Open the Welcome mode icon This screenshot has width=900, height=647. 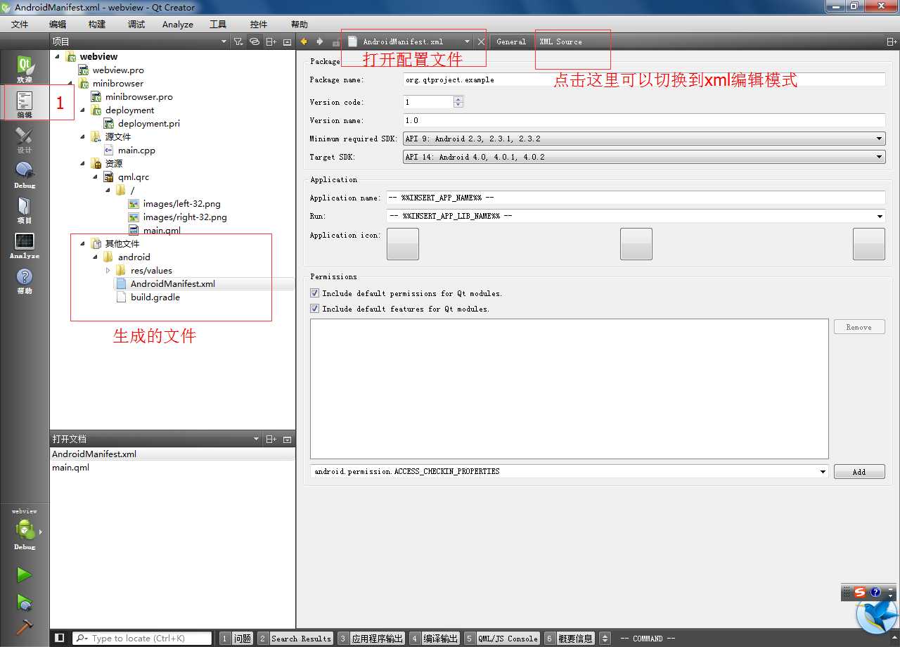(x=25, y=70)
